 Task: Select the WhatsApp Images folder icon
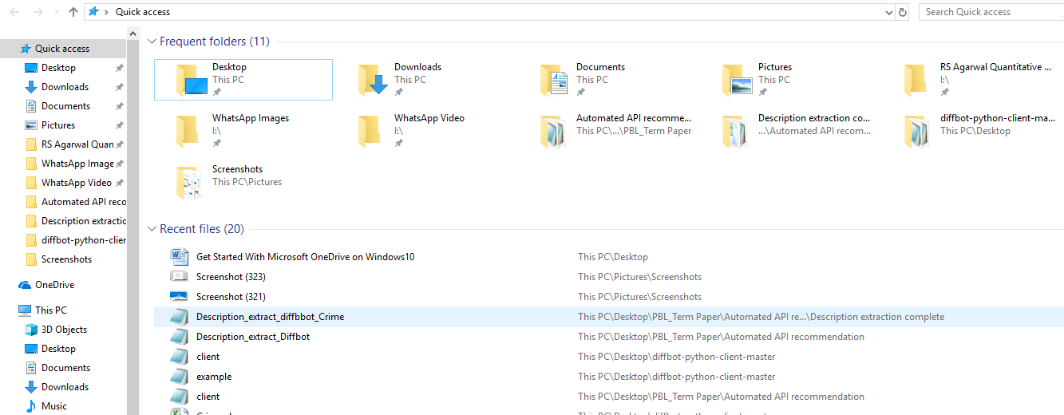click(x=188, y=130)
